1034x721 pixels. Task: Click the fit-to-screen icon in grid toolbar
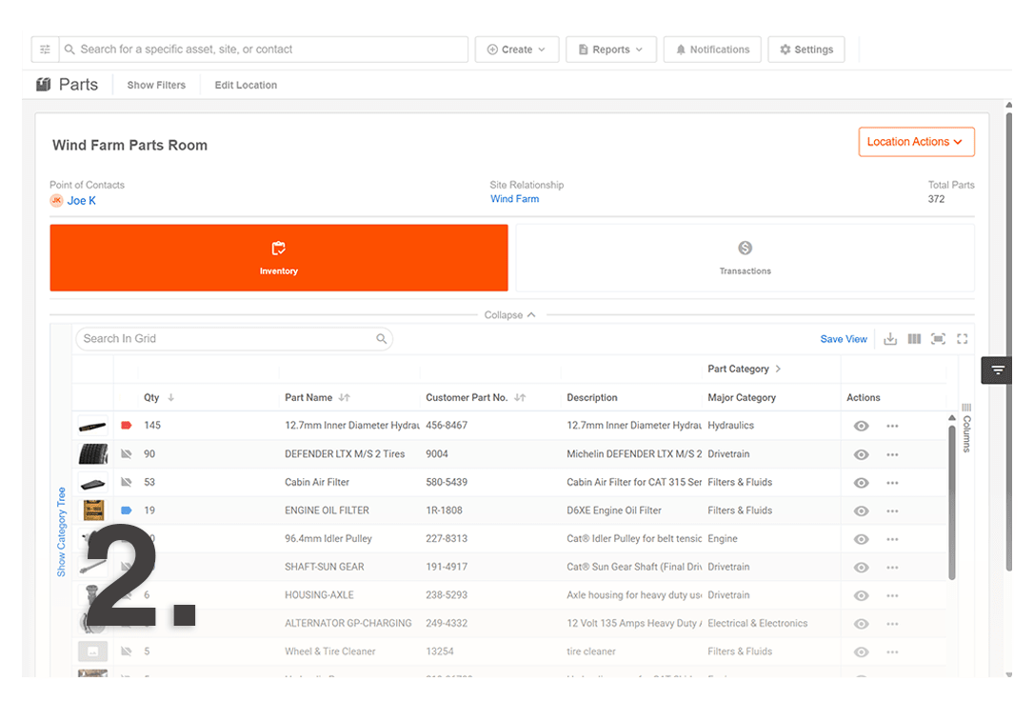point(938,339)
